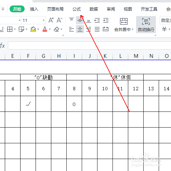
Task: Select column I header
Action: [x=74, y=56]
